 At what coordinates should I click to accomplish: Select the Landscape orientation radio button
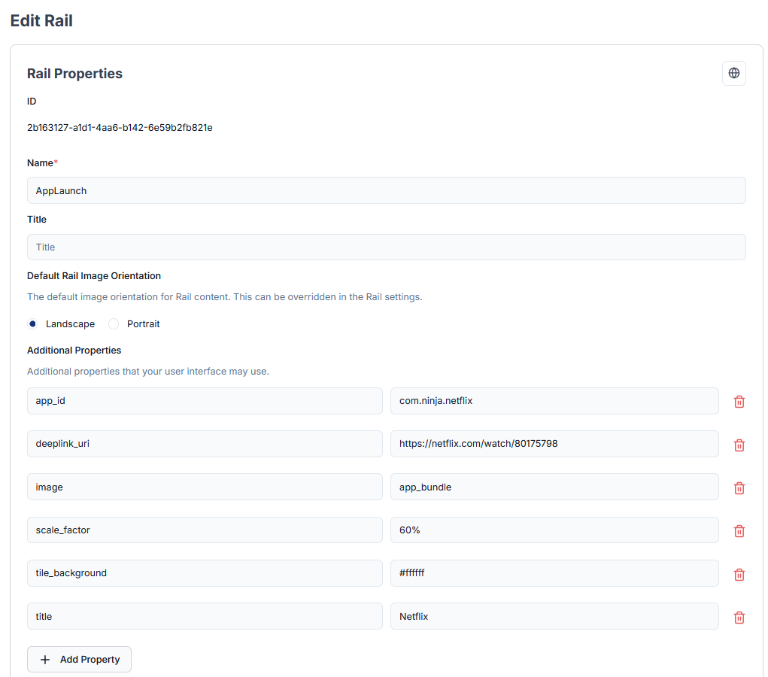tap(32, 323)
